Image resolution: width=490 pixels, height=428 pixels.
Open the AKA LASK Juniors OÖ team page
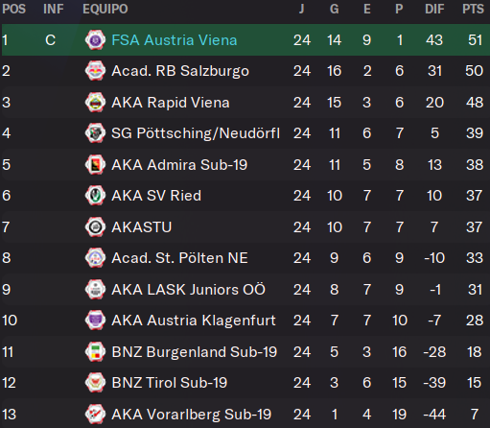[188, 290]
